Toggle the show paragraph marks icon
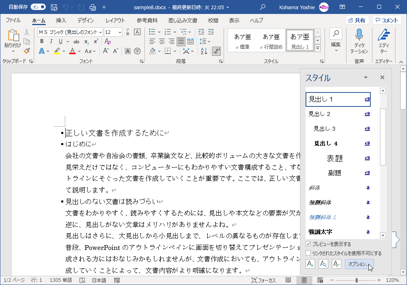Screen dimensions: 407x285 [x=216, y=51]
